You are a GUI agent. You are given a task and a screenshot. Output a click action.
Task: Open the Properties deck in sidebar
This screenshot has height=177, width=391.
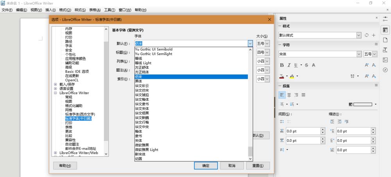(x=385, y=30)
